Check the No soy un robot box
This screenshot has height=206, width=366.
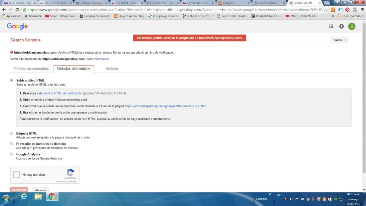click(16, 174)
